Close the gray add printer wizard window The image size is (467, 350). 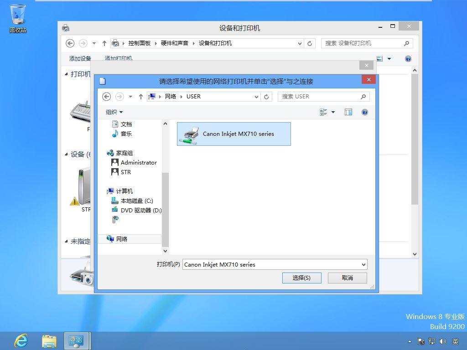pyautogui.click(x=366, y=65)
